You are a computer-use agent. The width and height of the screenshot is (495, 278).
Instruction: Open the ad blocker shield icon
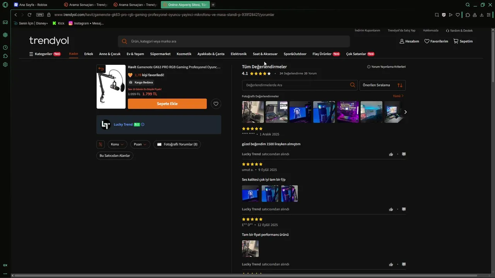click(x=444, y=15)
